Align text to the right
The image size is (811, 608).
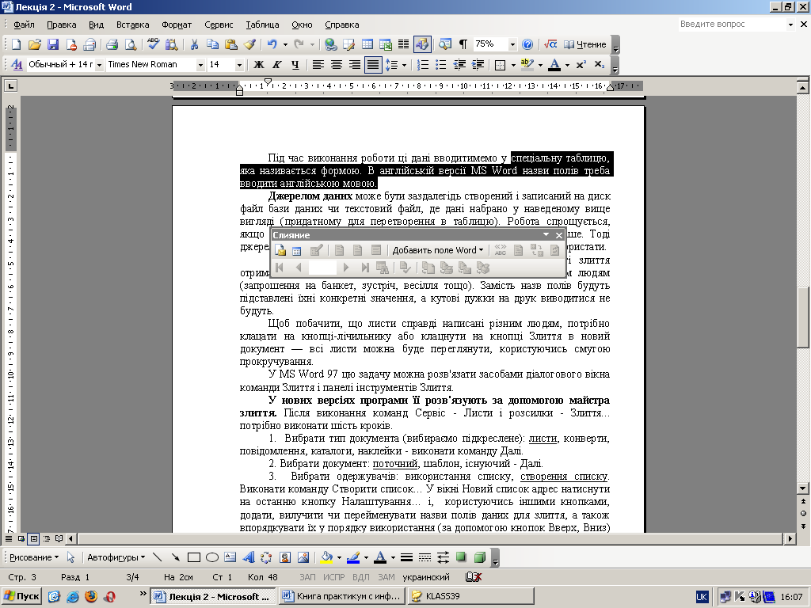coord(354,65)
